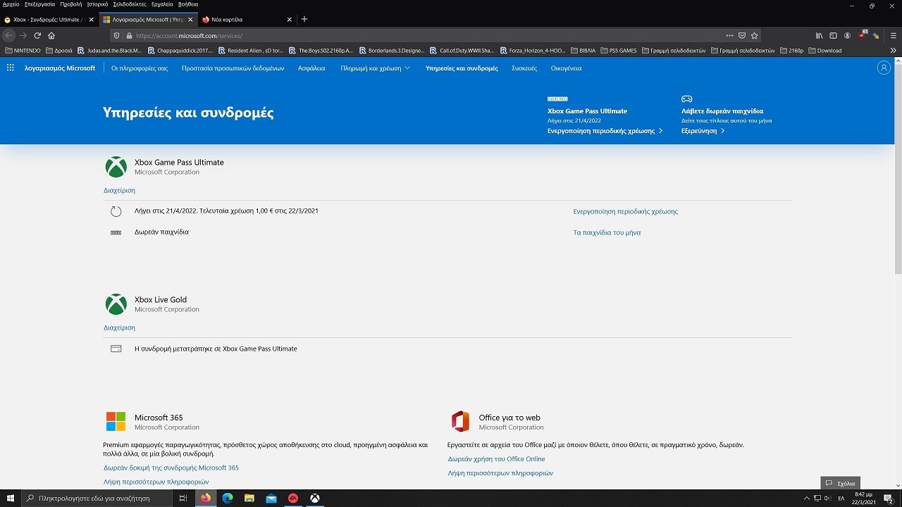This screenshot has height=507, width=902.
Task: Open Task View on the taskbar
Action: tap(183, 498)
